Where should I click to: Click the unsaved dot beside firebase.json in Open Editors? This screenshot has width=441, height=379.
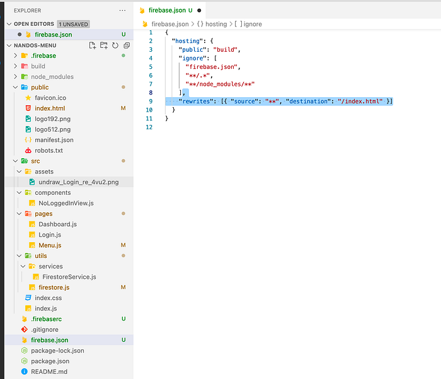pos(20,34)
